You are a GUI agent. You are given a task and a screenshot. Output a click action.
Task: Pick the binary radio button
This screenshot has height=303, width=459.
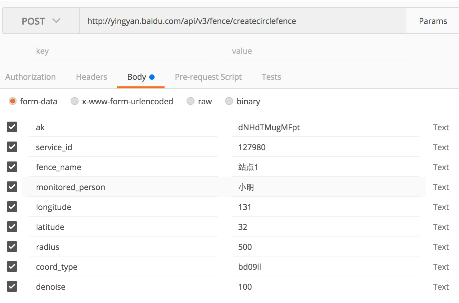pyautogui.click(x=229, y=101)
